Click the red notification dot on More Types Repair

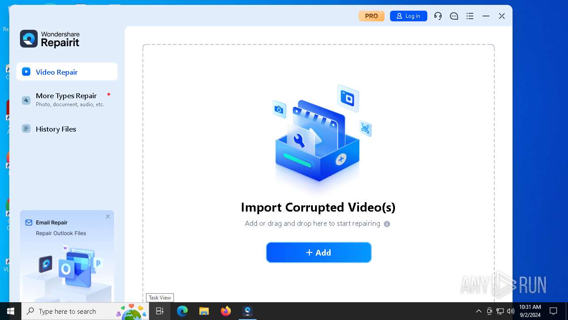coord(108,94)
